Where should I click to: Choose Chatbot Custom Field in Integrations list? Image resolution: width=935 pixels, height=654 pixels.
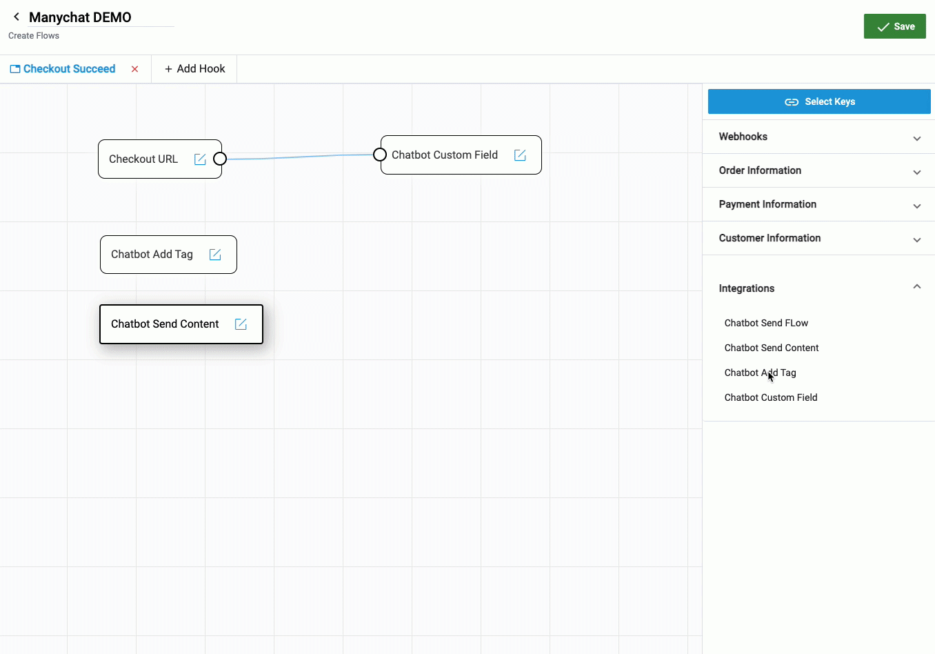click(x=771, y=397)
